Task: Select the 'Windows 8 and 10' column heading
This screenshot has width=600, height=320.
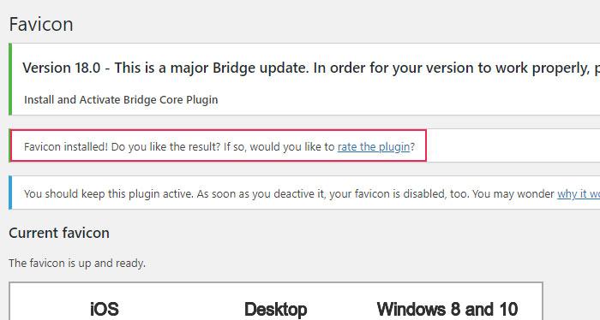Action: click(447, 309)
